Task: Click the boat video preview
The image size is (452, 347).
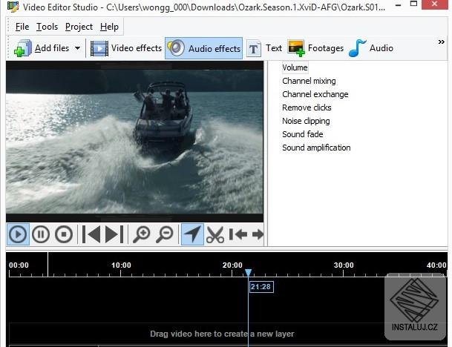Action: [134, 142]
